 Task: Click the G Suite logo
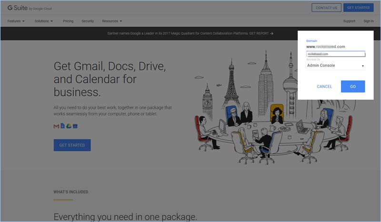[x=30, y=8]
